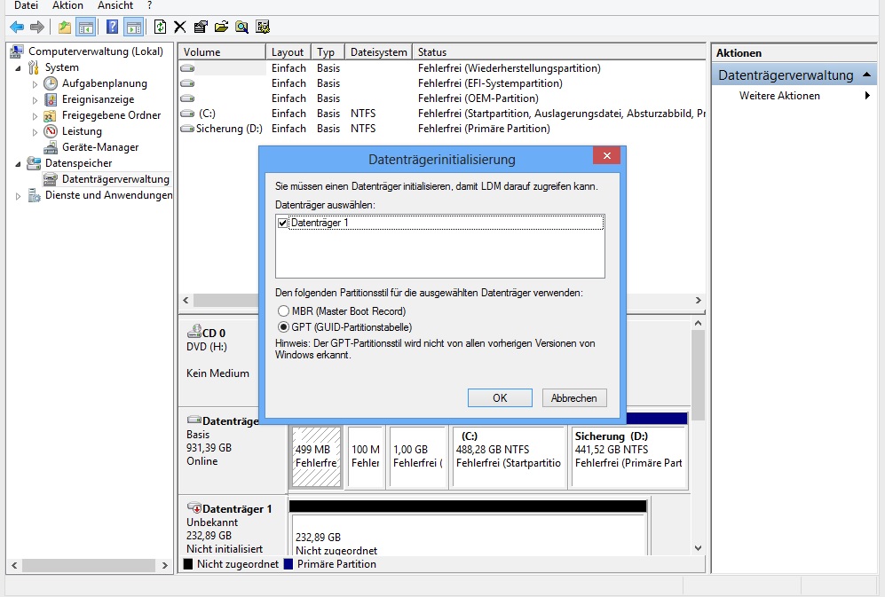Select the Sicherung (D:) partition block
The width and height of the screenshot is (885, 597).
(x=628, y=457)
